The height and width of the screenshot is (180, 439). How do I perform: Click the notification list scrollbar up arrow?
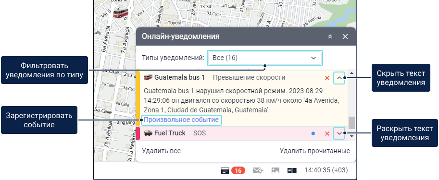point(352,73)
